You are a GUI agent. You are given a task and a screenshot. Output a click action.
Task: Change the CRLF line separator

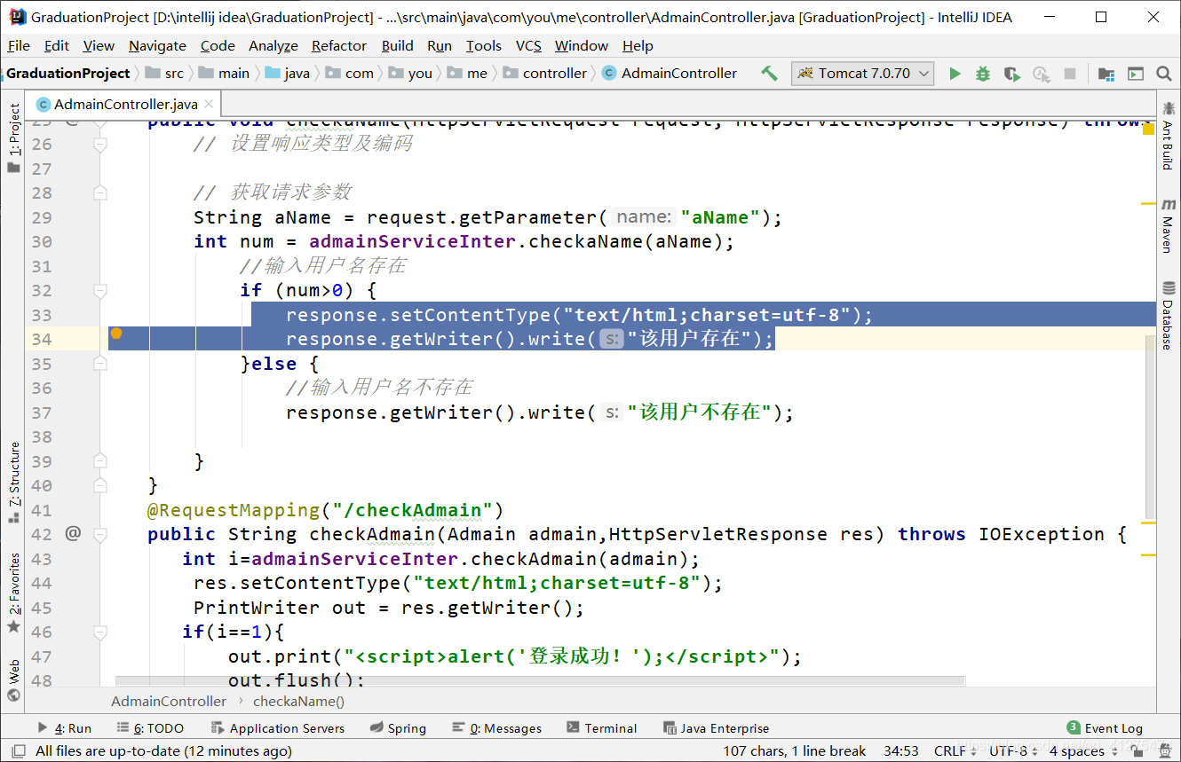(x=955, y=751)
